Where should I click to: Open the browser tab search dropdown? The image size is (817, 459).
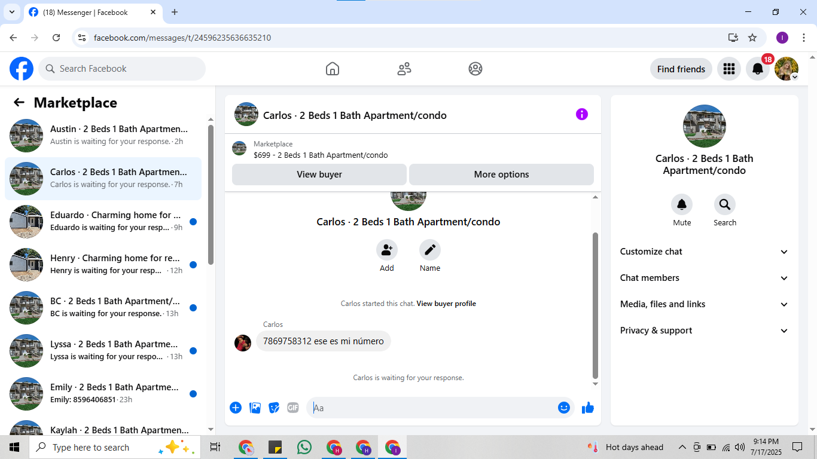click(11, 12)
